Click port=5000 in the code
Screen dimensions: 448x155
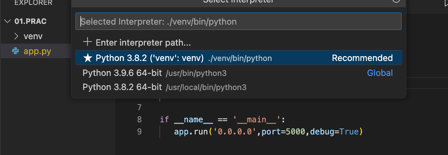(x=283, y=132)
